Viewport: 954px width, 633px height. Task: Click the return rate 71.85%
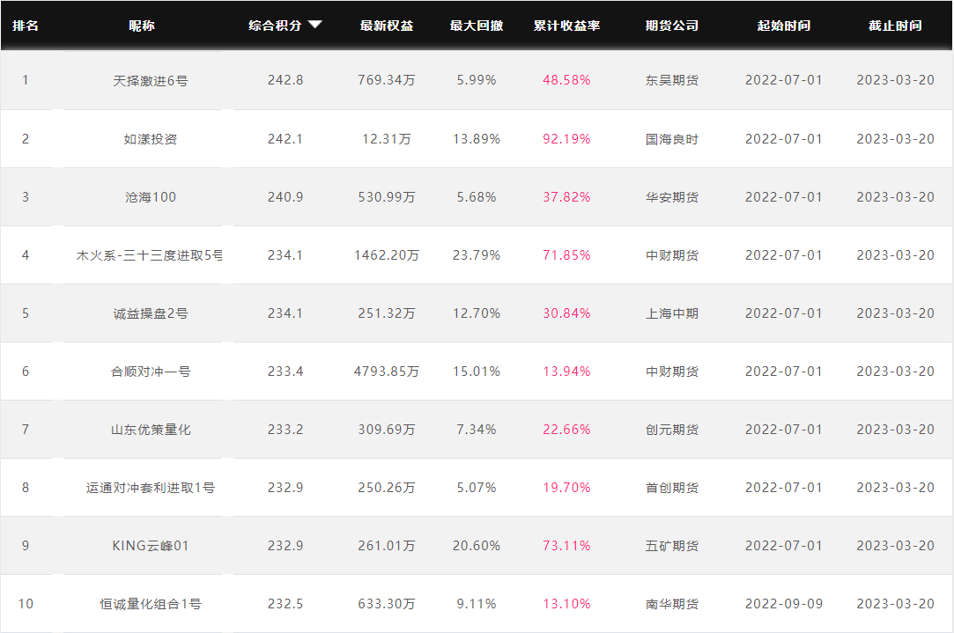coord(566,254)
